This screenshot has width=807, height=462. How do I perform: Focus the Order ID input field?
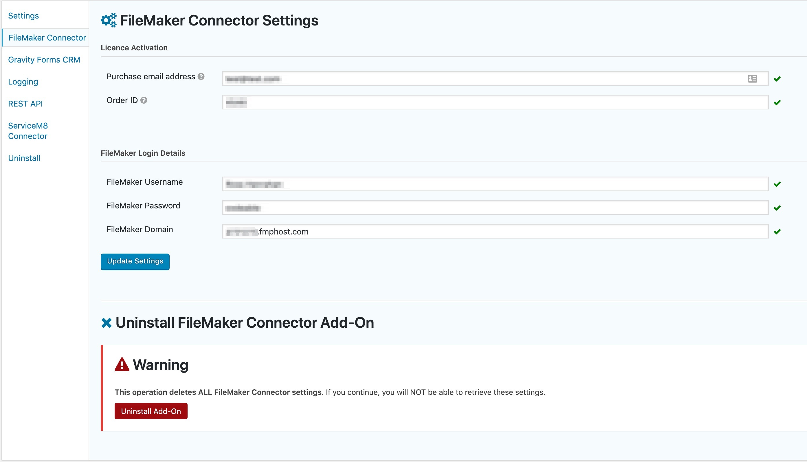[495, 102]
